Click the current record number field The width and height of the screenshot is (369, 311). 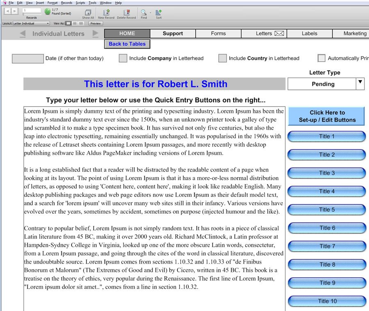pos(32,10)
